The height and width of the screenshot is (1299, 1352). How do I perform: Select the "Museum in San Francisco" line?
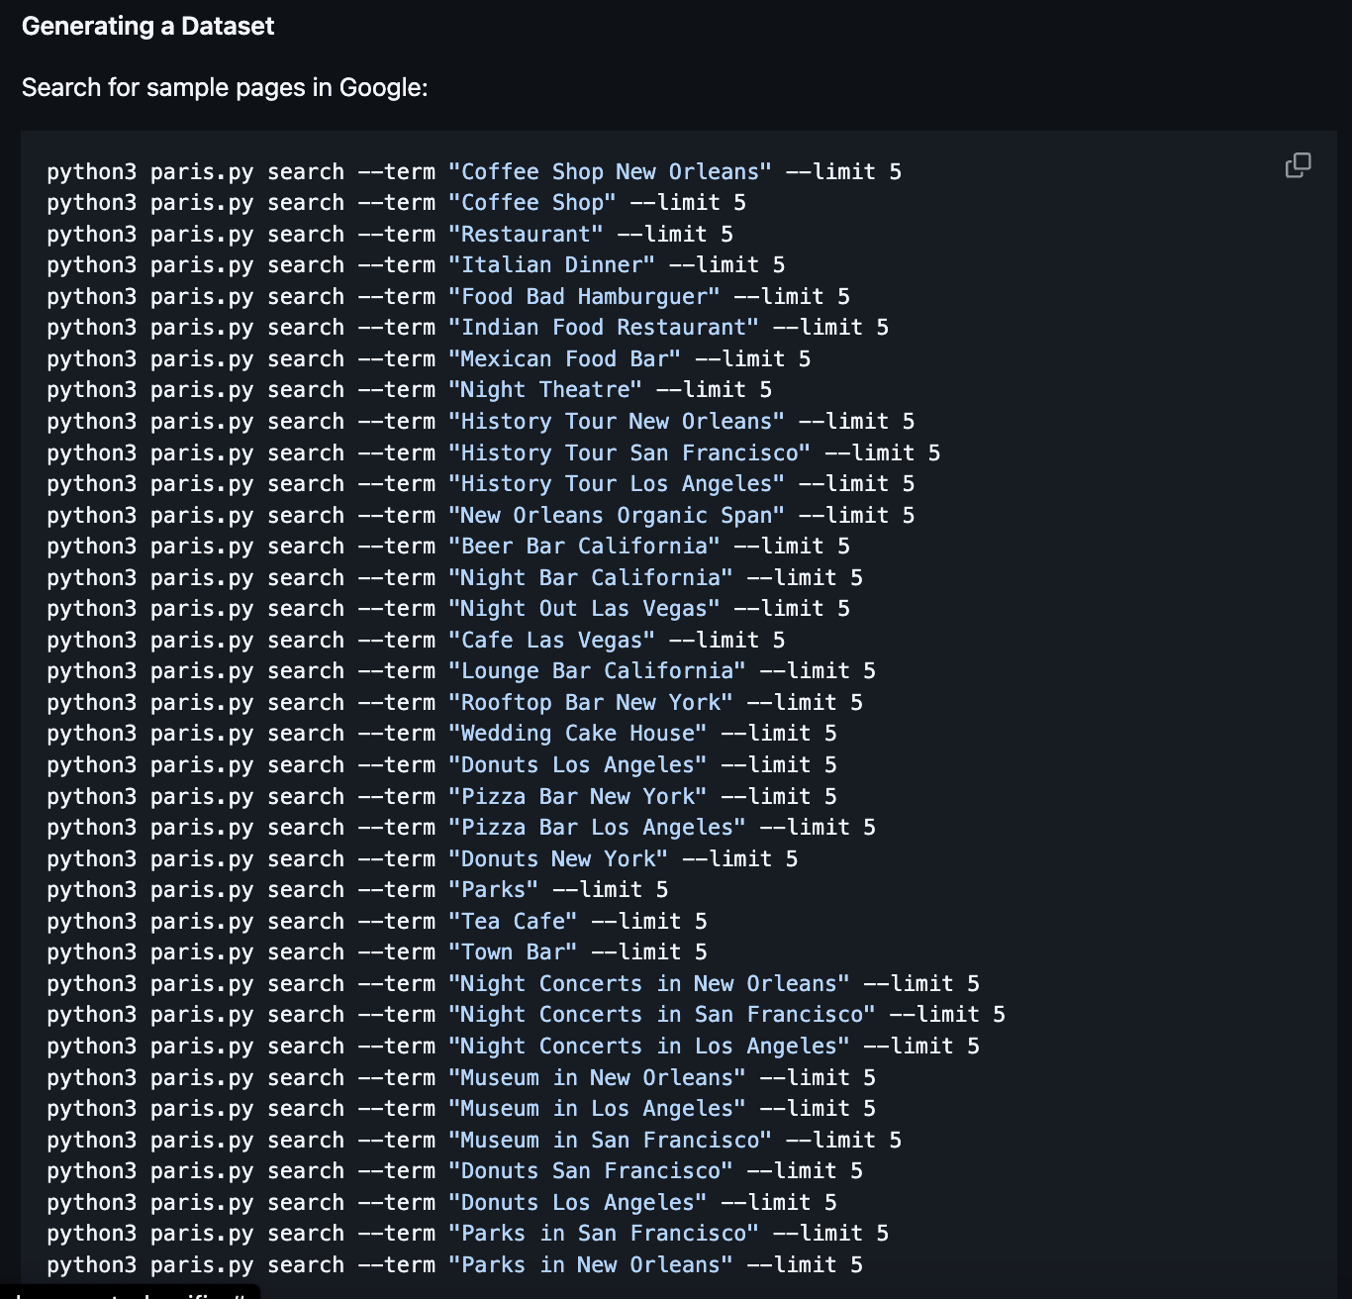tap(473, 1140)
